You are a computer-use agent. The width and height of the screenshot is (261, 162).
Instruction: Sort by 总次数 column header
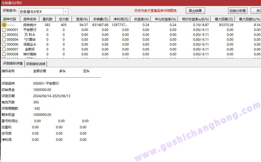(64, 19)
